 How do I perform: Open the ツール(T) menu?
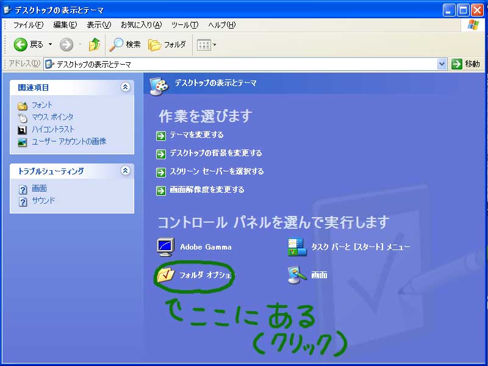click(184, 25)
